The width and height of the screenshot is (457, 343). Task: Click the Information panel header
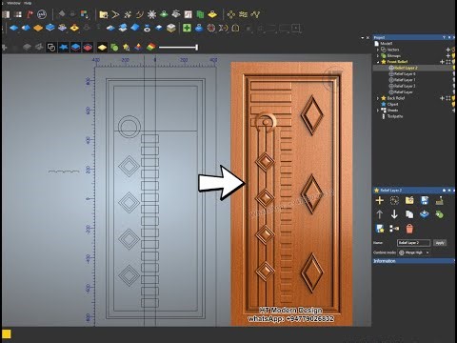(x=413, y=261)
